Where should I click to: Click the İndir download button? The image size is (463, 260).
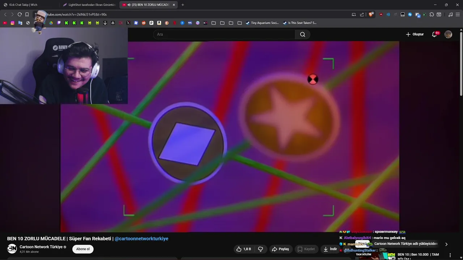click(330, 249)
